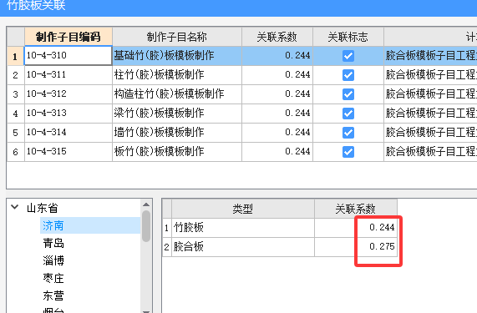Select row header 3 in upper table
The image size is (477, 313).
click(x=16, y=94)
